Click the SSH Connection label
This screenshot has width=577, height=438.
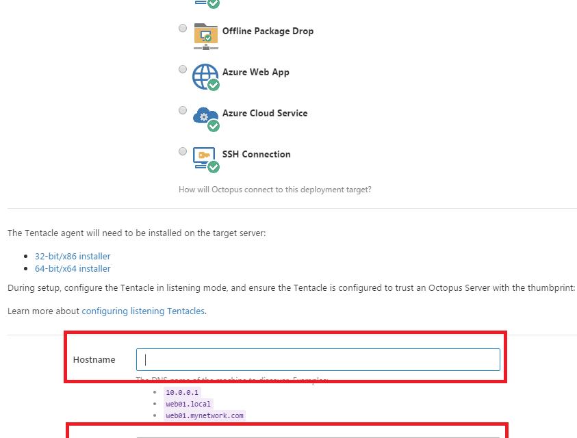(x=256, y=155)
